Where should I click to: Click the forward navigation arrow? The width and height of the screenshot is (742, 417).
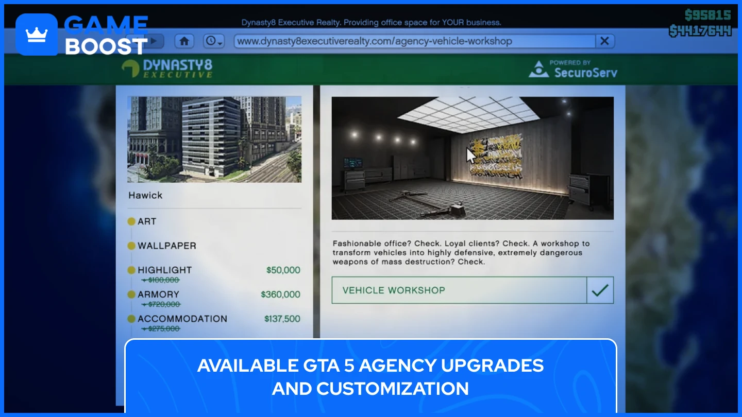pos(153,41)
